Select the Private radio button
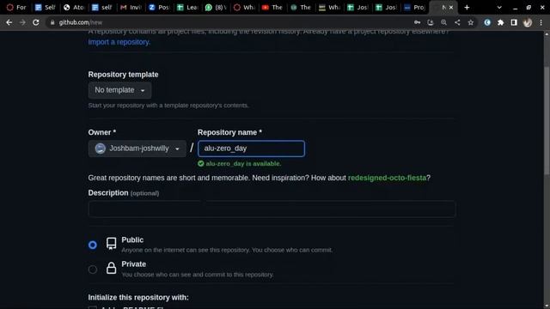This screenshot has height=309, width=550. (93, 270)
